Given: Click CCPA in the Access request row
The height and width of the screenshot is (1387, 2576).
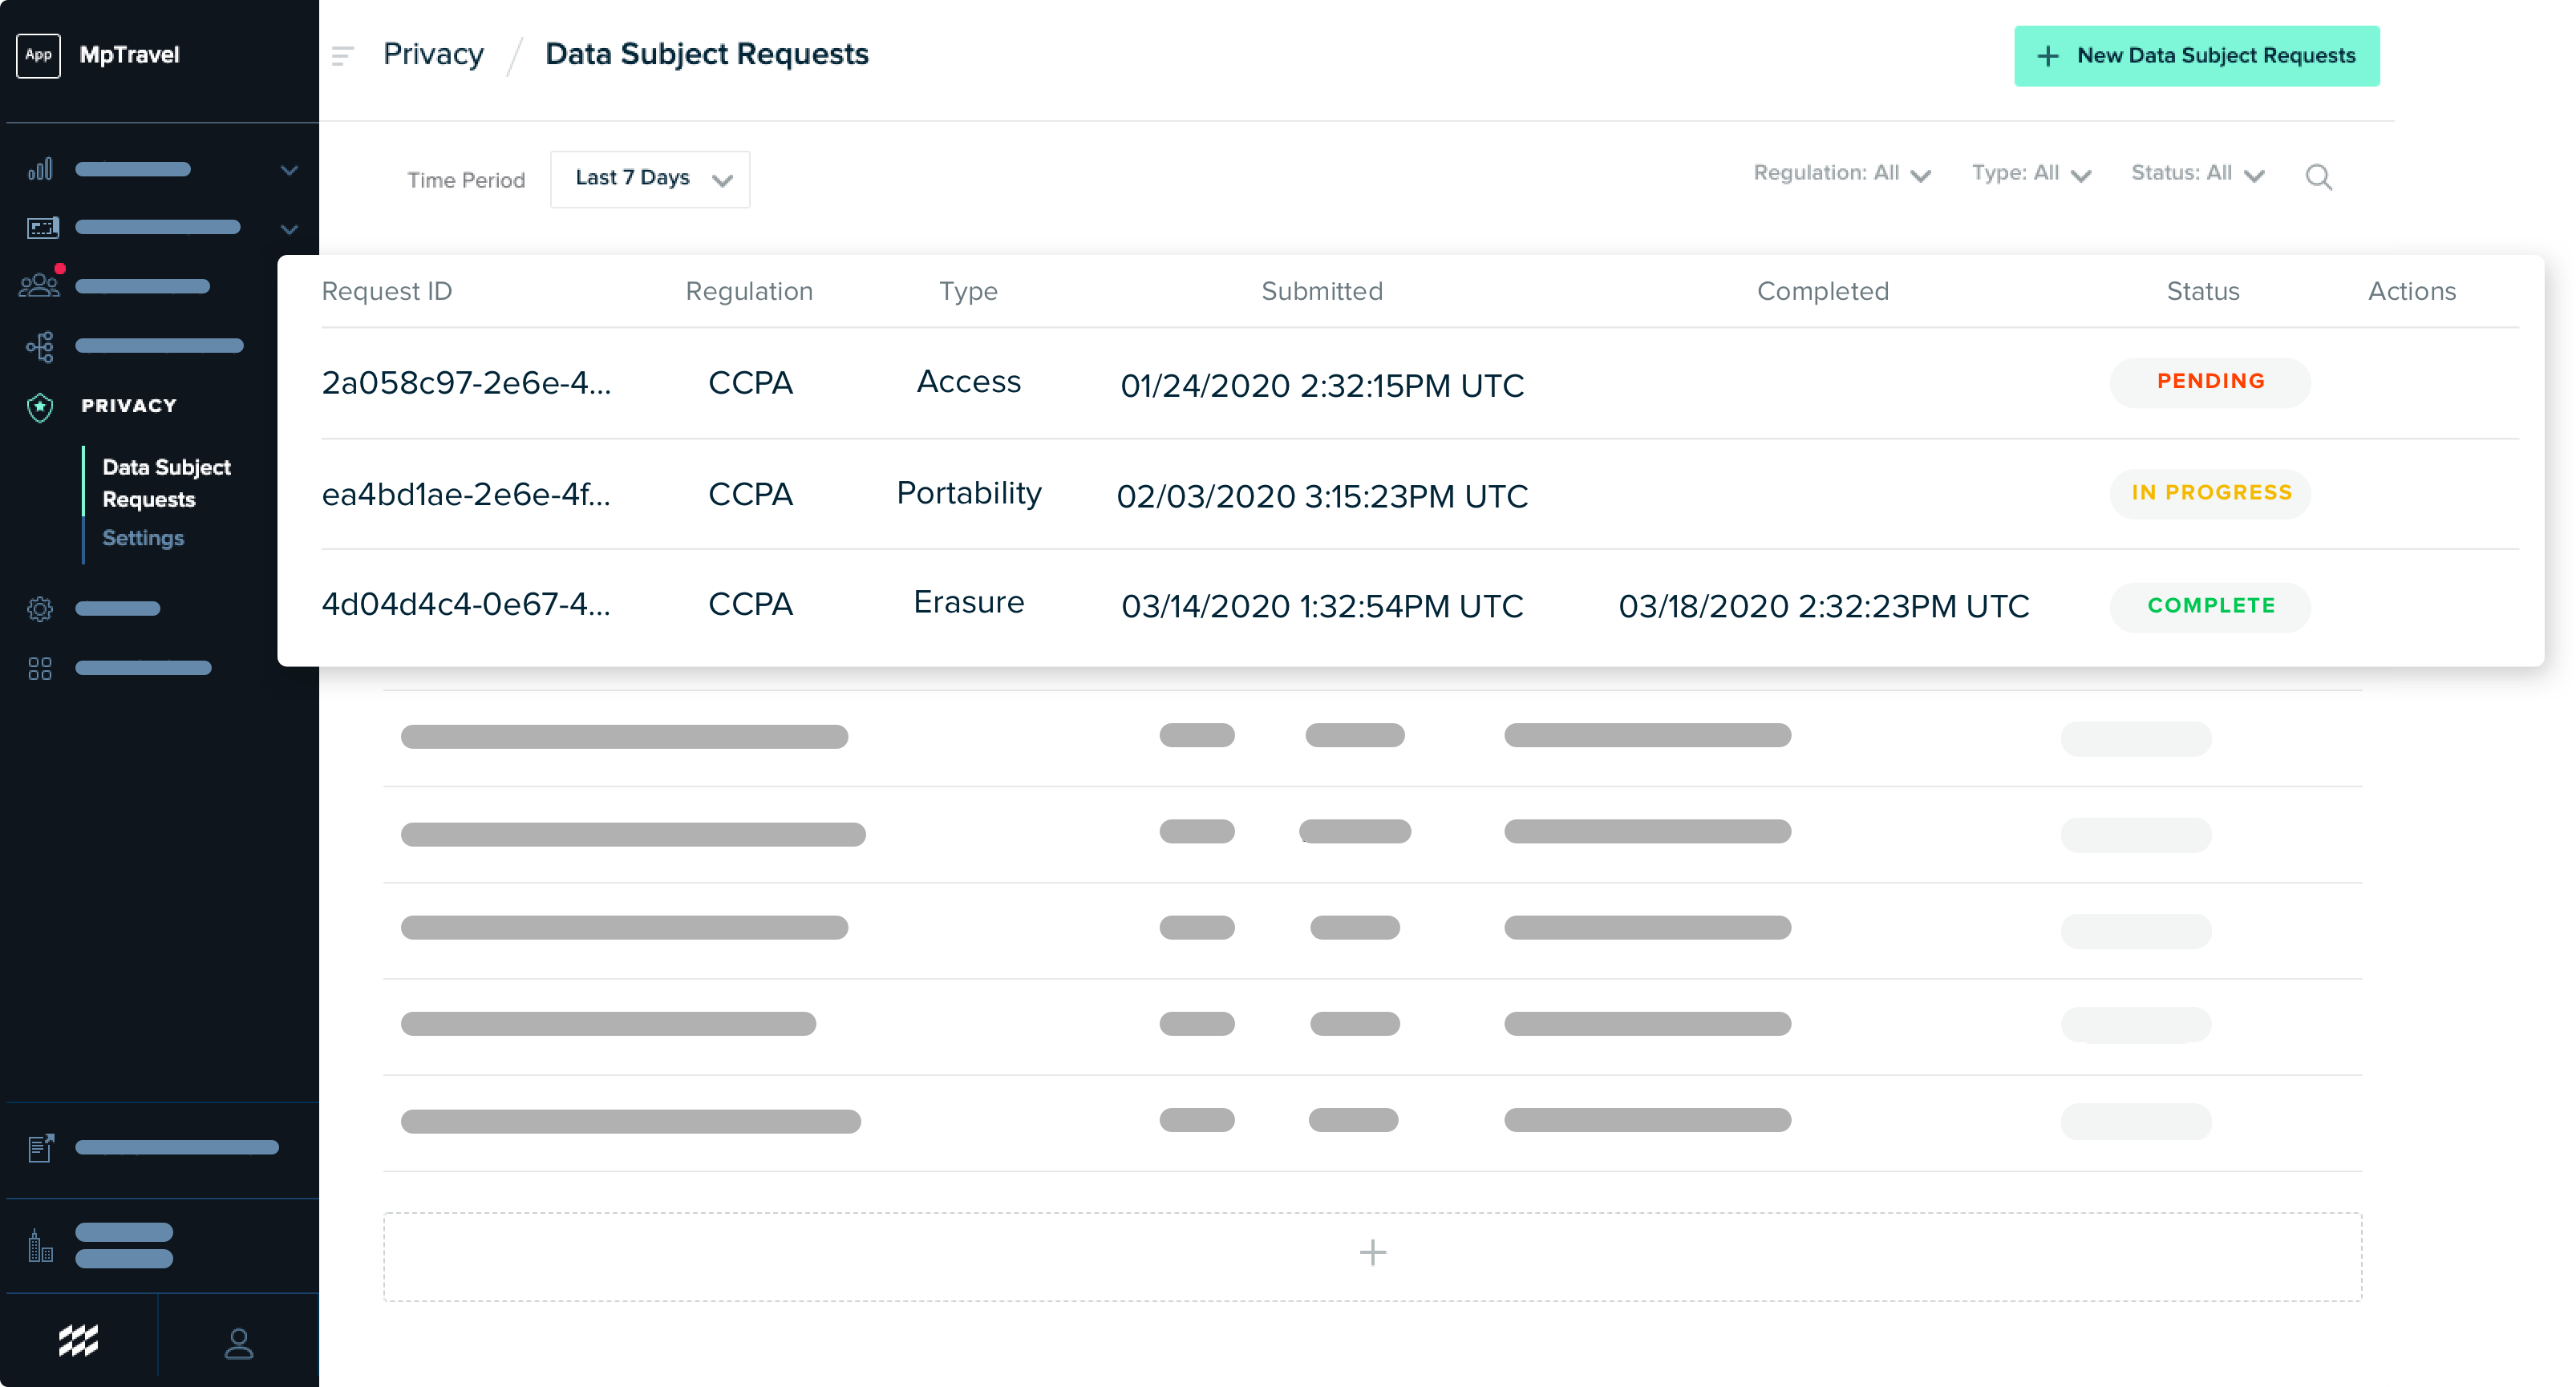Looking at the screenshot, I should [x=750, y=383].
